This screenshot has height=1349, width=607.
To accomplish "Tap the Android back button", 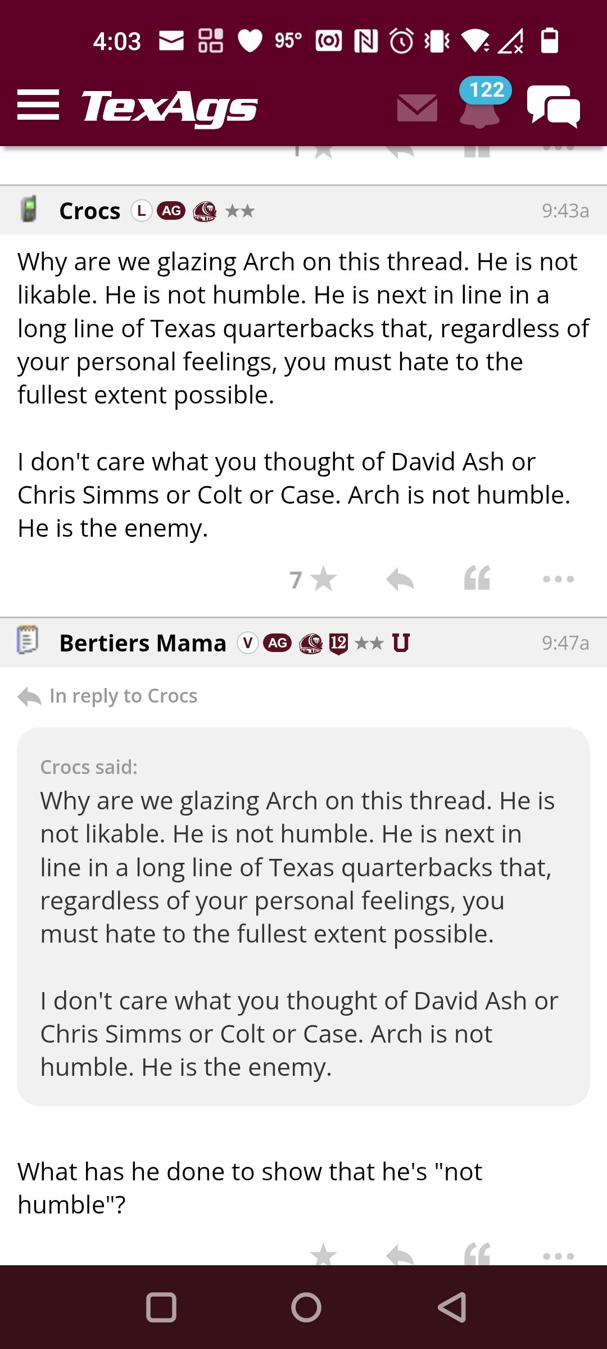I will [x=452, y=1307].
